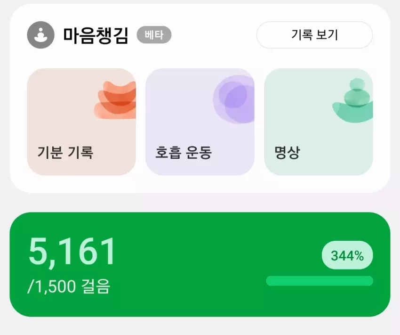Tap the 5,161 step count
400x335 pixels.
(x=72, y=251)
